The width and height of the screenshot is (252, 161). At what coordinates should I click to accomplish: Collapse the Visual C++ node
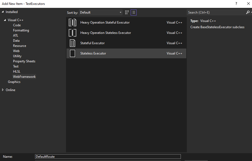(5, 20)
